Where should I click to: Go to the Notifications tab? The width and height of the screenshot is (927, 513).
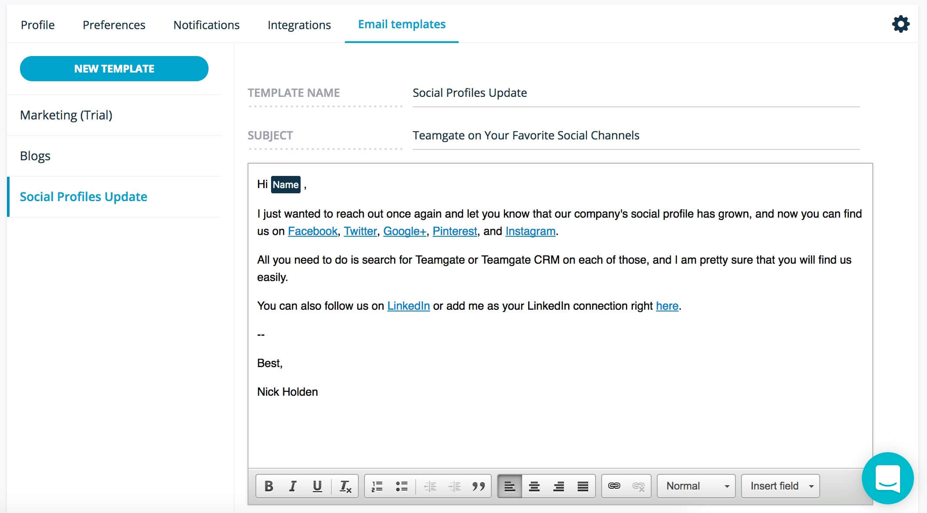point(206,25)
